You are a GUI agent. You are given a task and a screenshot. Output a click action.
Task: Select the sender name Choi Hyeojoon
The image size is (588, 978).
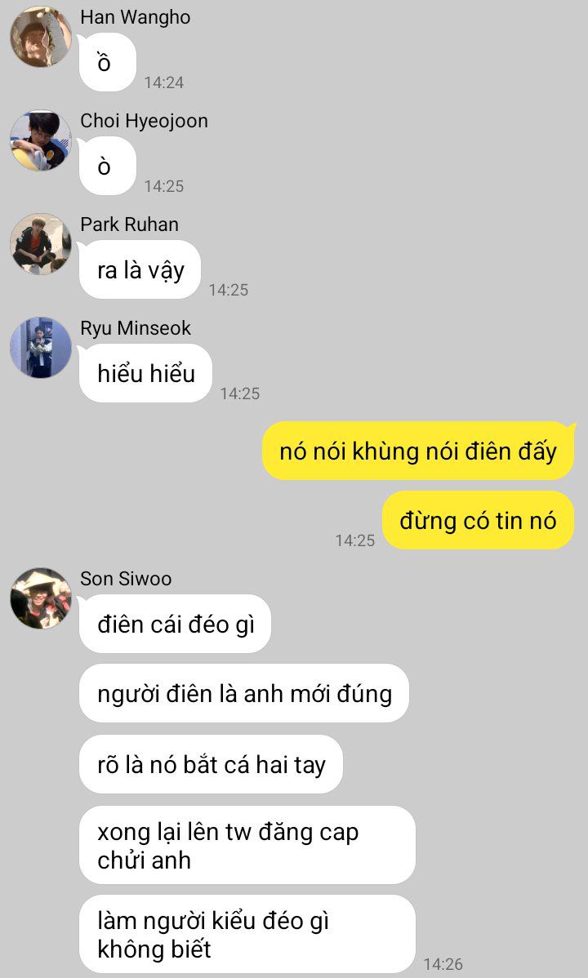coord(145,121)
